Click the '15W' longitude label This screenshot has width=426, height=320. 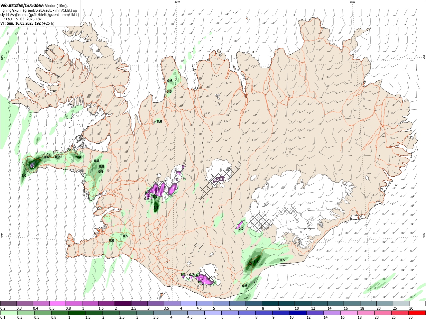click(352, 2)
